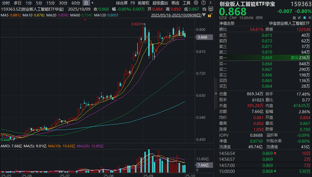Add the ETF to watchlist via plus icon

(x=309, y=18)
